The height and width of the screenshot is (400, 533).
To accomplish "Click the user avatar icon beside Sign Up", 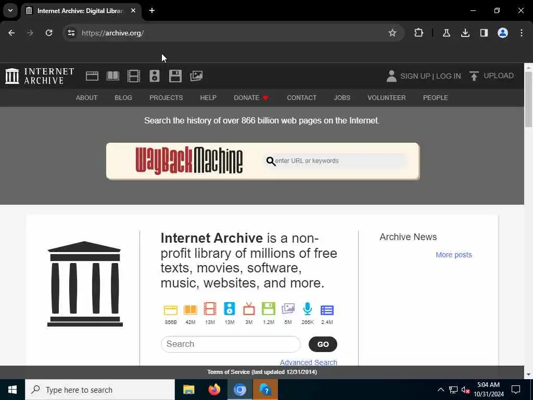I will point(391,76).
